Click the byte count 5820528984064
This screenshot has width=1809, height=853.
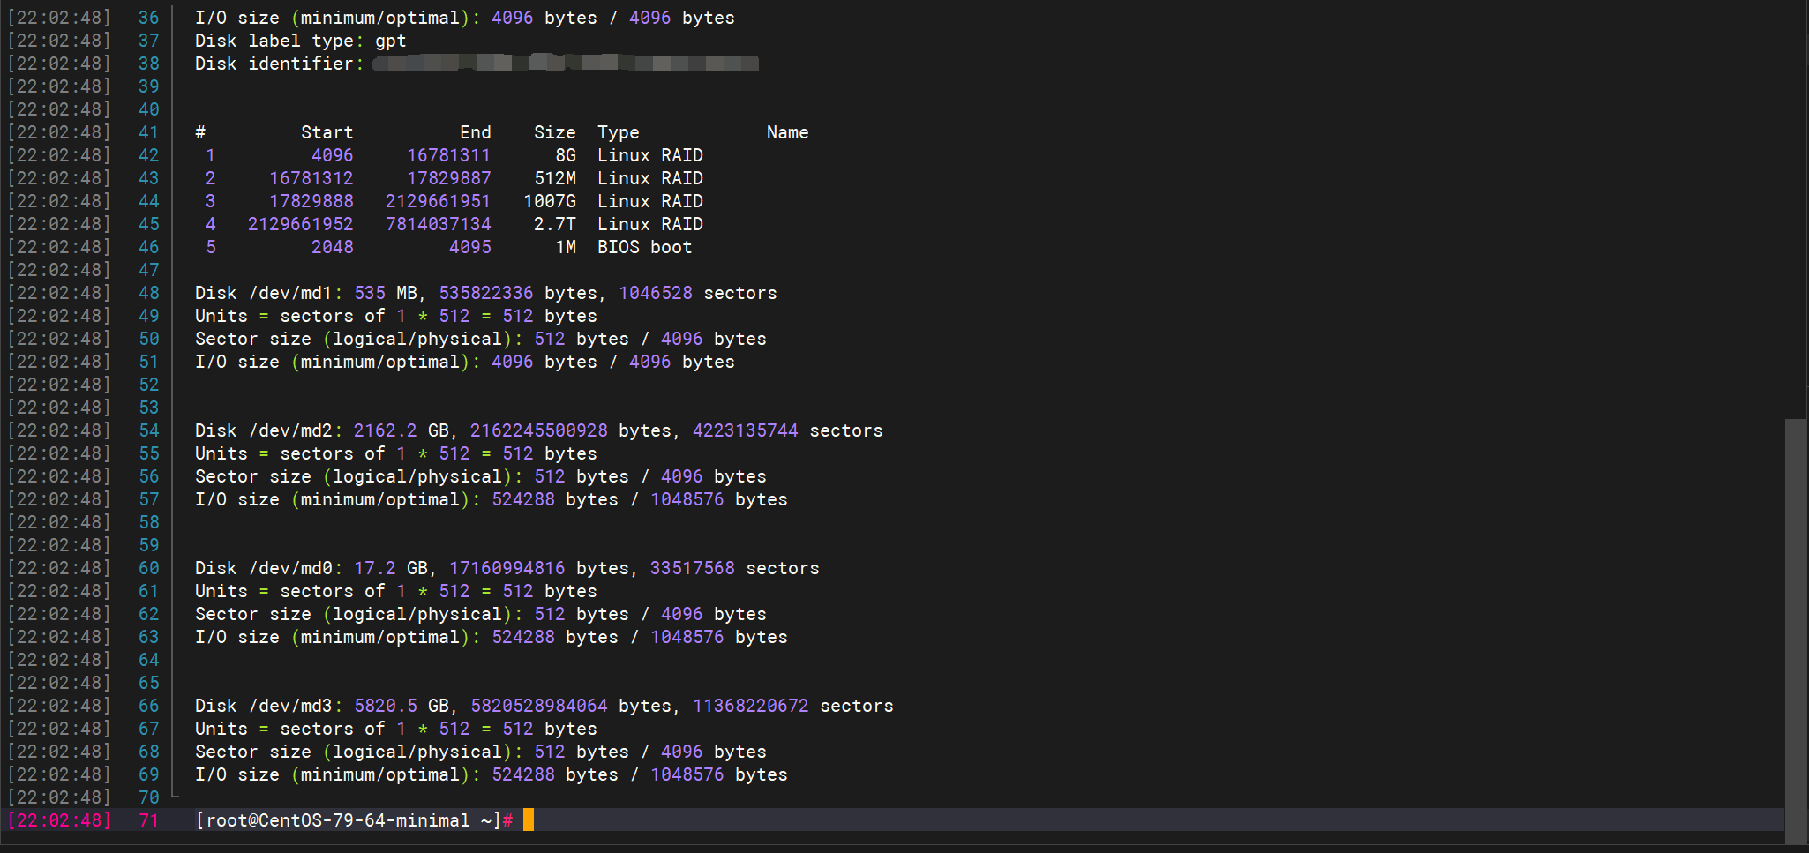[539, 706]
